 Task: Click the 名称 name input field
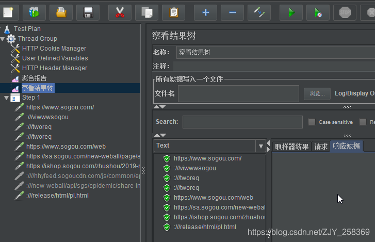(275, 52)
